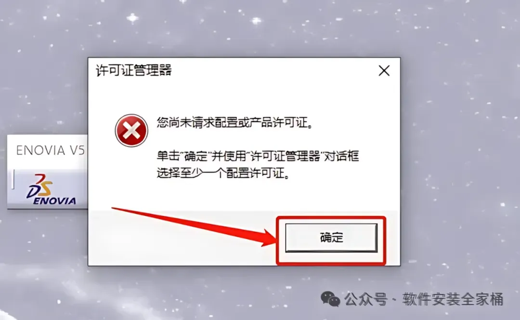Click the 许可证管理器 dialog title text
Viewport: 520px width, 320px height.
tap(134, 70)
